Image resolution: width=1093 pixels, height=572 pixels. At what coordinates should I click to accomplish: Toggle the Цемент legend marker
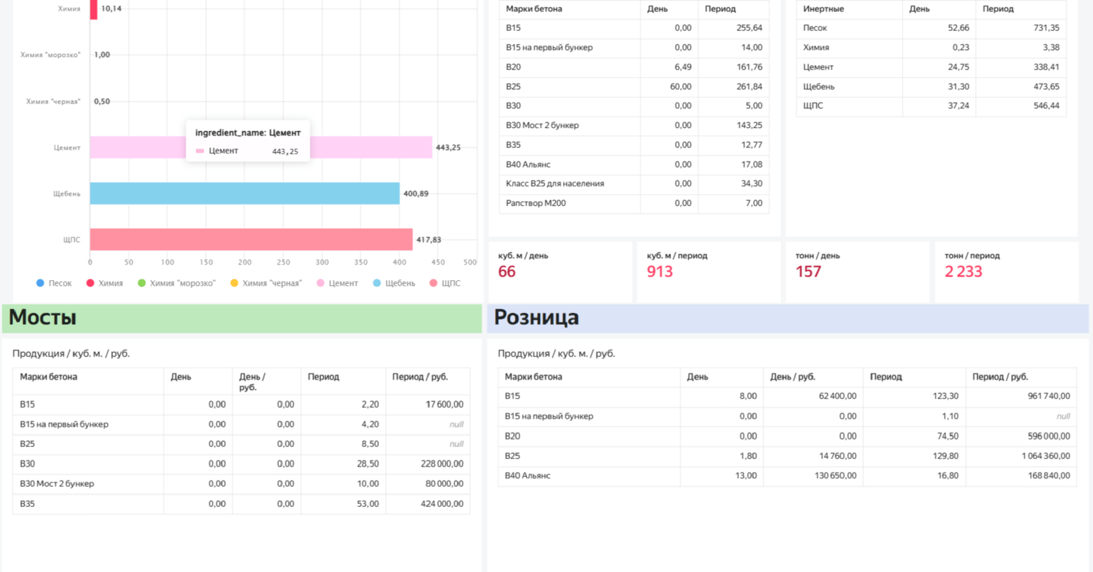click(320, 283)
